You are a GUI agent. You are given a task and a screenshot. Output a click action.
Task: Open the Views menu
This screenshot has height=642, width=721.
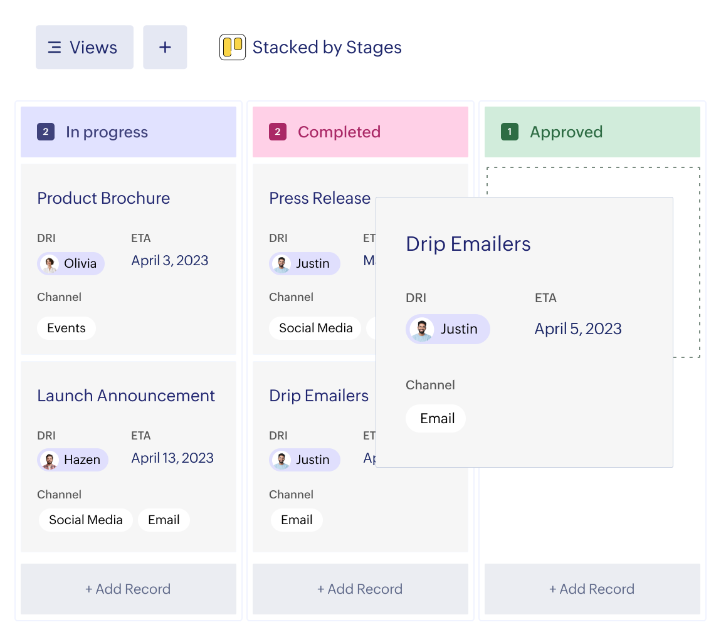pos(84,47)
